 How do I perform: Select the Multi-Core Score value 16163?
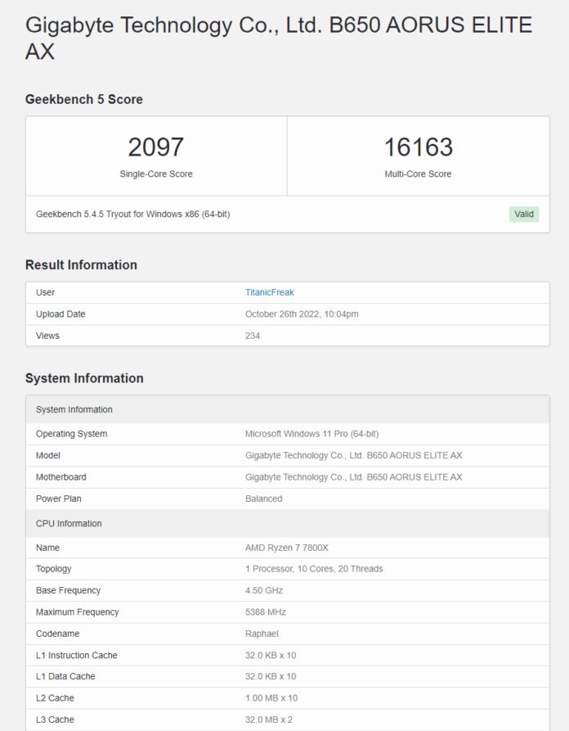(x=418, y=147)
